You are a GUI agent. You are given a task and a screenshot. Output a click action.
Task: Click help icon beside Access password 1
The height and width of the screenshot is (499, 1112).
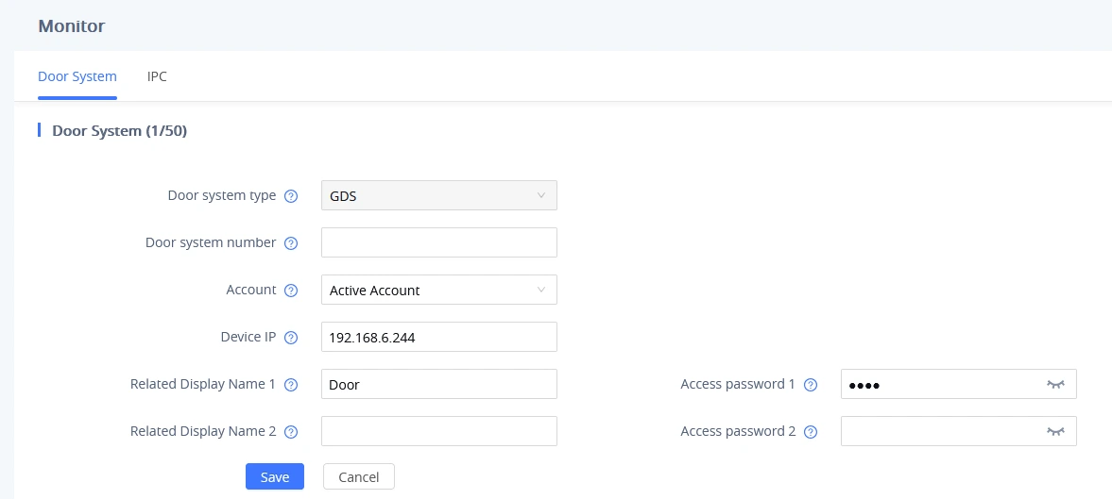pos(811,384)
